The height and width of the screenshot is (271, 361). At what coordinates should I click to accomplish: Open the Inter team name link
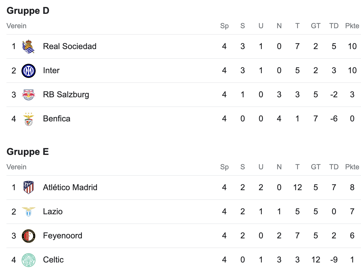coord(51,70)
